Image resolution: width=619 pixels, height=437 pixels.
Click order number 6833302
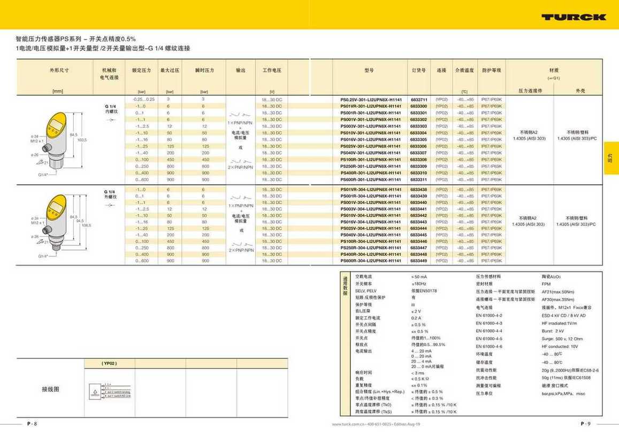click(x=419, y=119)
